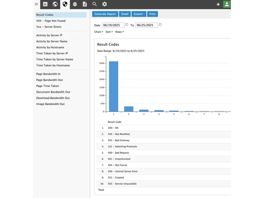The height and width of the screenshot is (198, 264).
Task: Open Download Bandwidth Out report
Action: (53, 98)
